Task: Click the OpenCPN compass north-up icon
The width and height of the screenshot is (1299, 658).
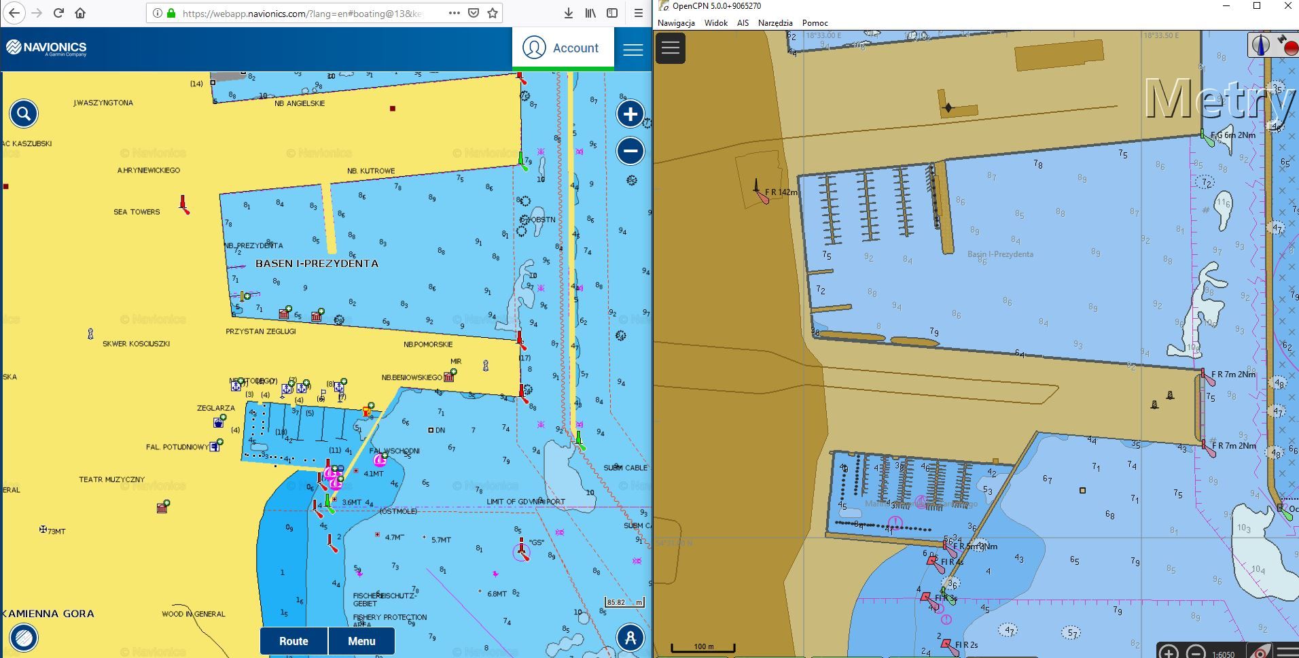Action: pyautogui.click(x=1260, y=45)
